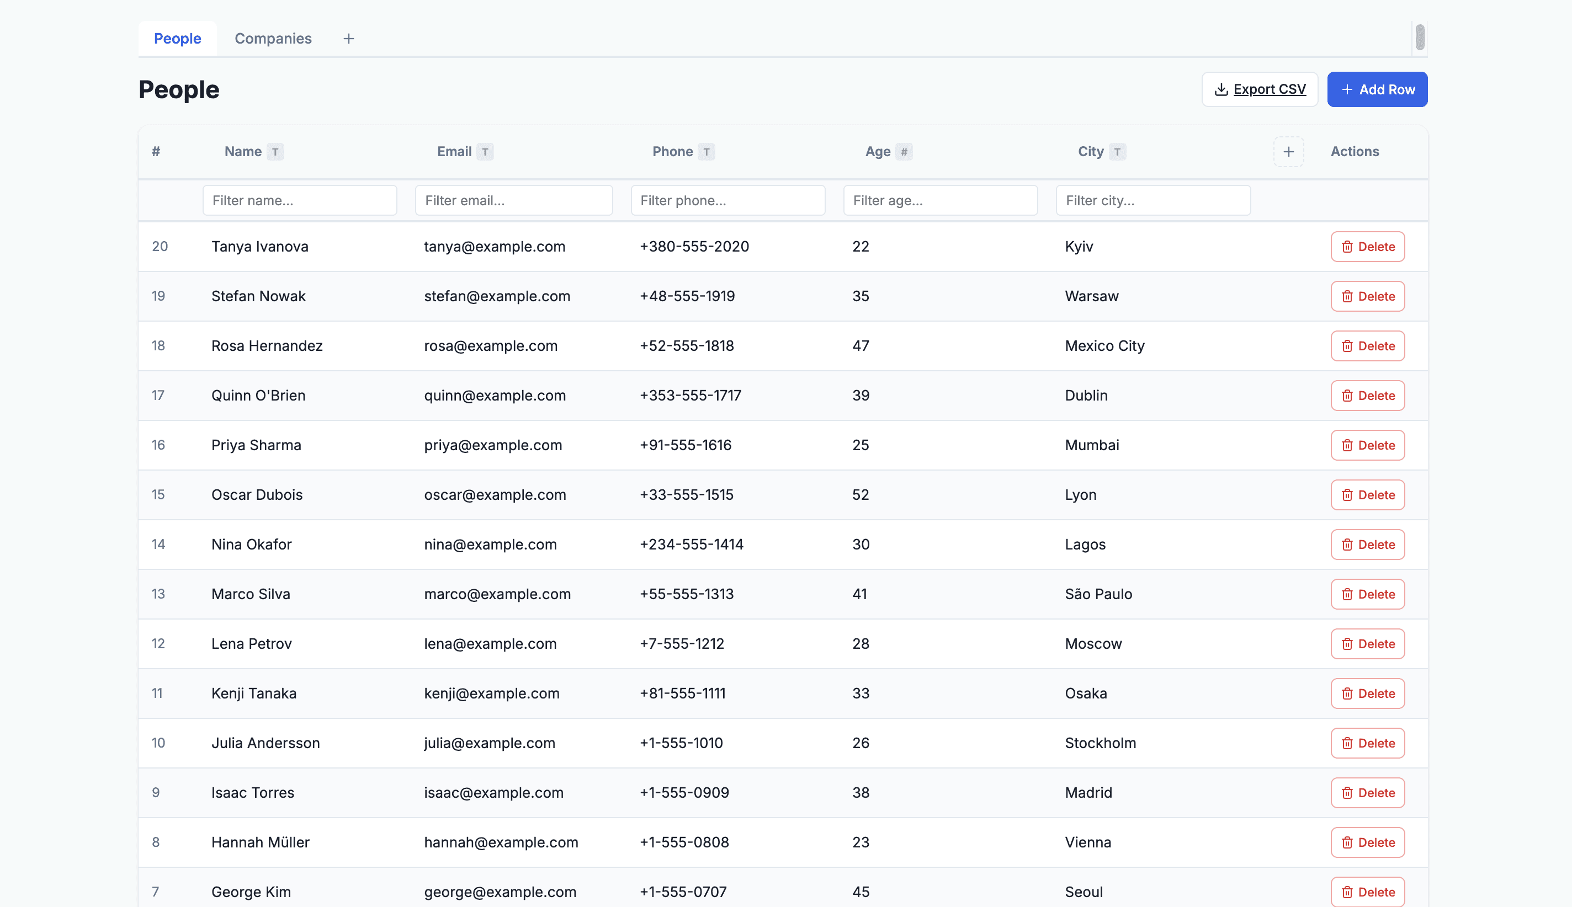The width and height of the screenshot is (1572, 907).
Task: Focus the Filter name input
Action: tap(300, 201)
